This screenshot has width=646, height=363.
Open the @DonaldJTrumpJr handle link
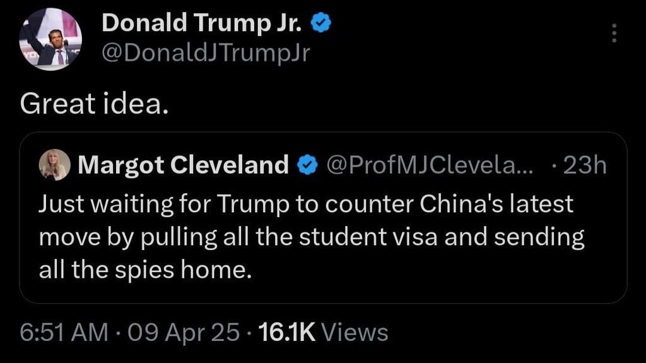pos(206,54)
